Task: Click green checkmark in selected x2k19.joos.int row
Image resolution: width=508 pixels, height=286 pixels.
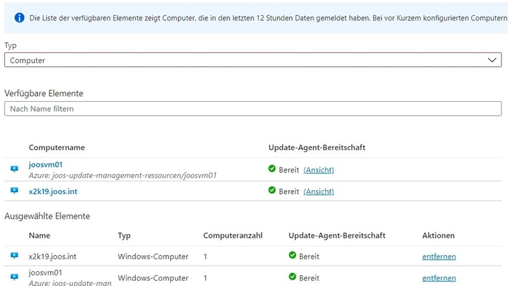Action: click(x=292, y=256)
